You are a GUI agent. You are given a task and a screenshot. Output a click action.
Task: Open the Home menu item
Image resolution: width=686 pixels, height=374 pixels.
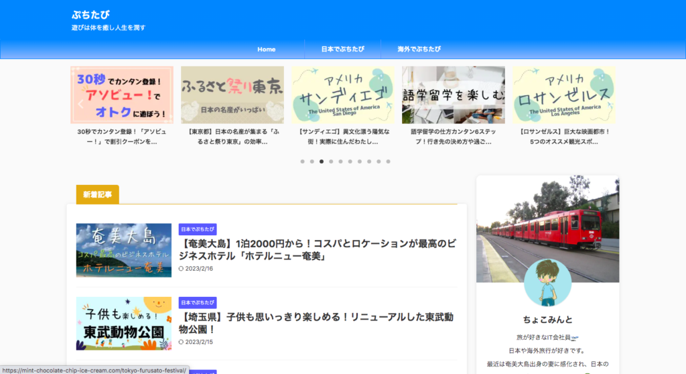point(267,49)
